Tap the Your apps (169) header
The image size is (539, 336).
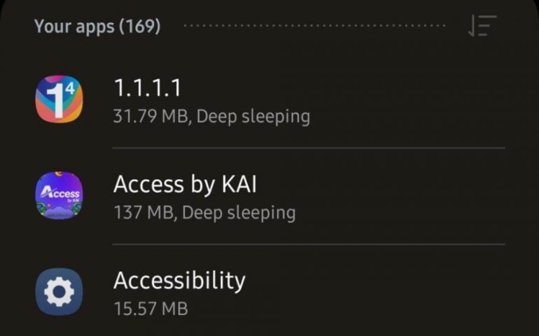[x=97, y=27]
